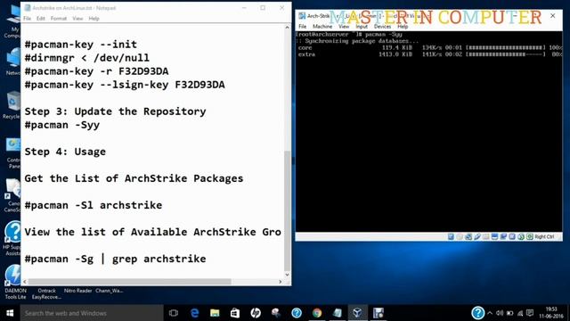Minimize the Notepad window
The image size is (570, 321).
244,8
